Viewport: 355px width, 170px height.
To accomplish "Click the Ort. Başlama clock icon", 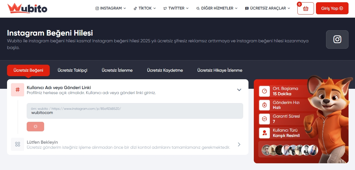I will pyautogui.click(x=264, y=91).
